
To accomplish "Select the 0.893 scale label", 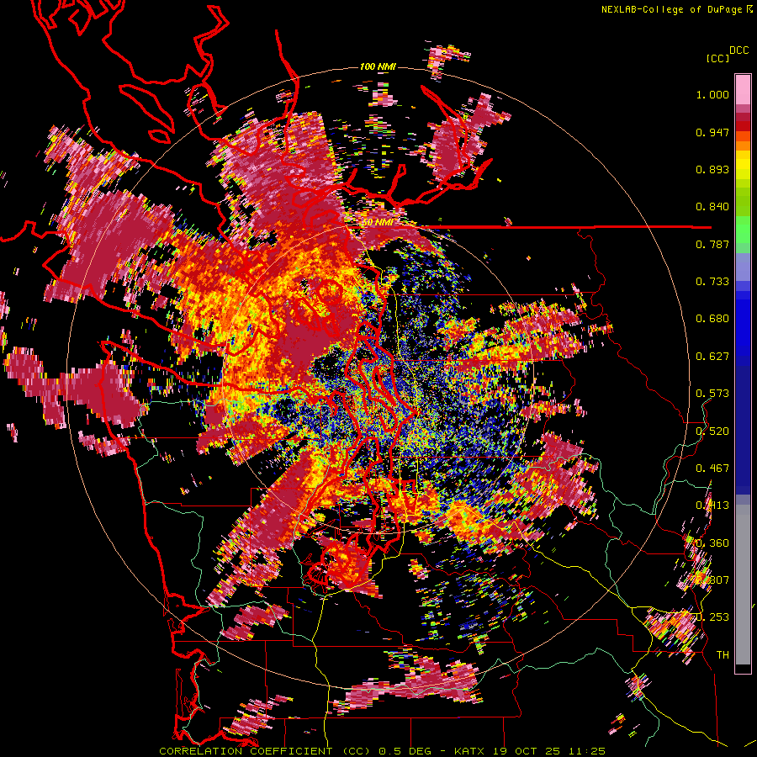I will [x=712, y=169].
